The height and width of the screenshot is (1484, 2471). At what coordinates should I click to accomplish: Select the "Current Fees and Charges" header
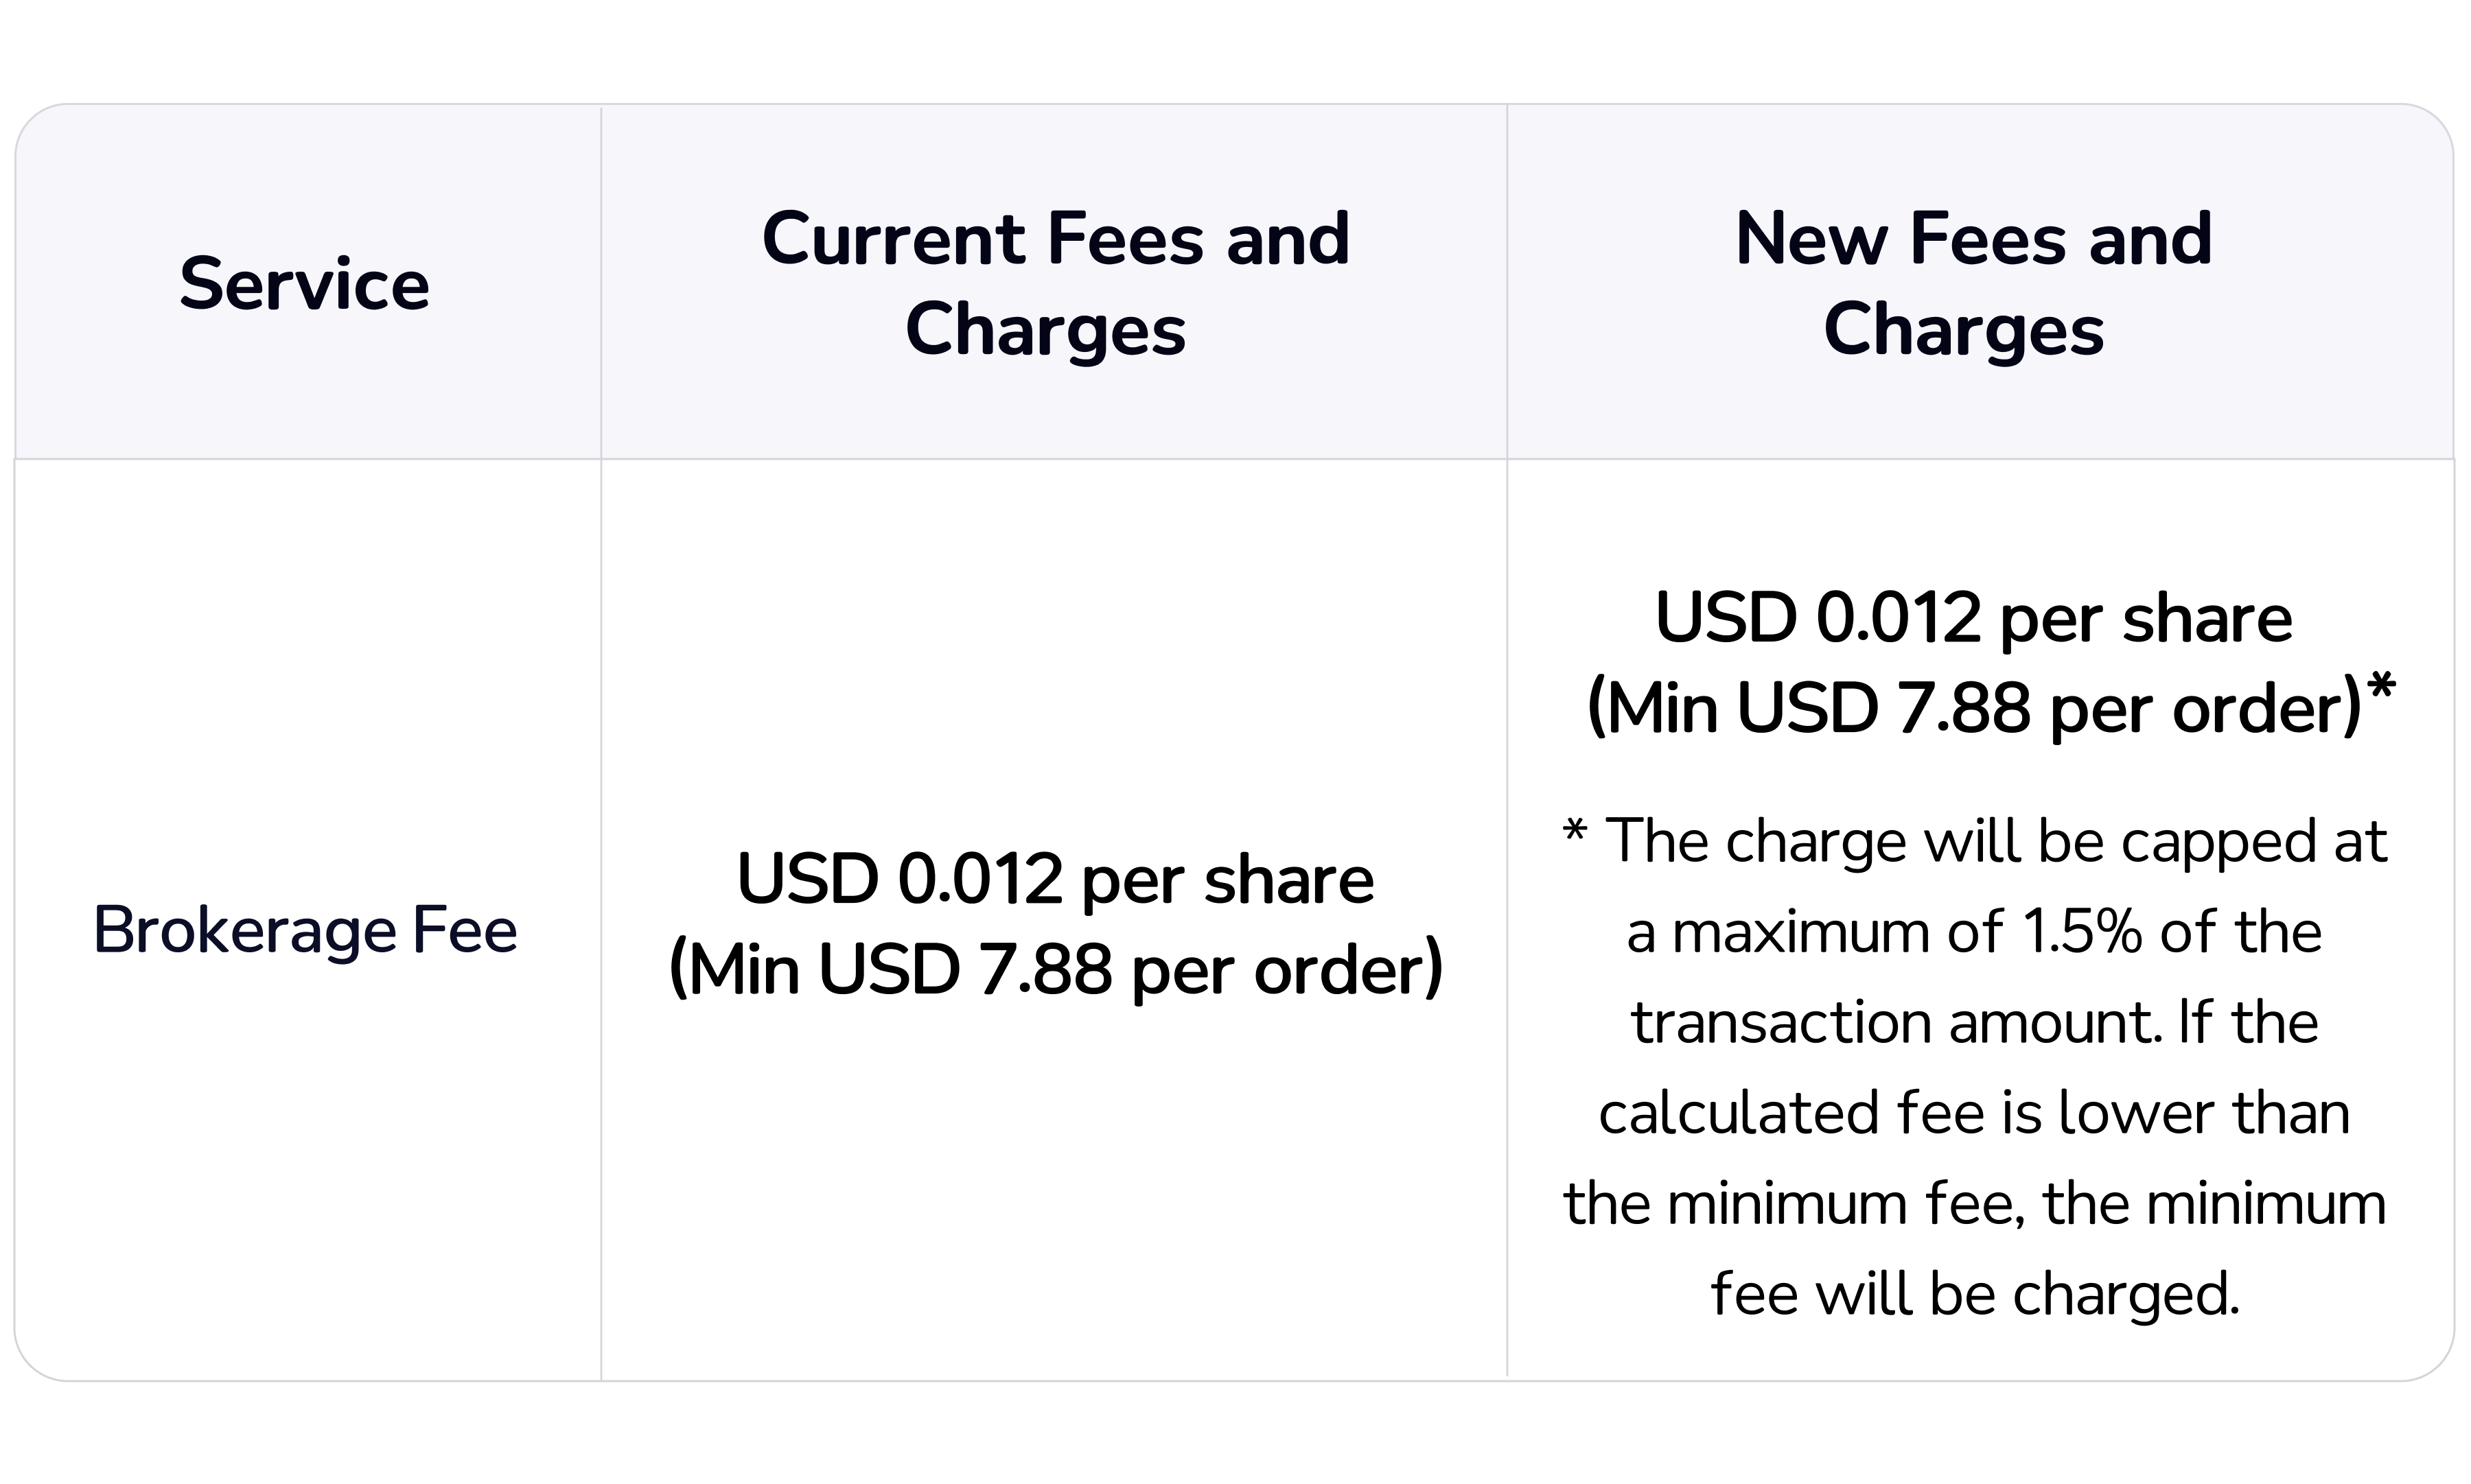(1054, 283)
